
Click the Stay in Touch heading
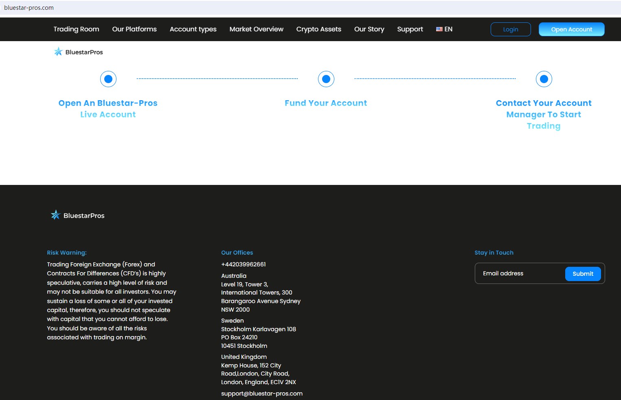tap(494, 253)
